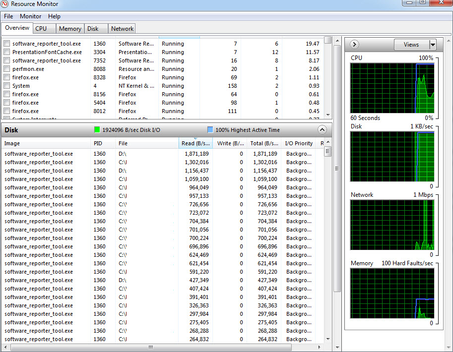
Task: Click the Resource Monitor title bar icon
Action: click(5, 4)
